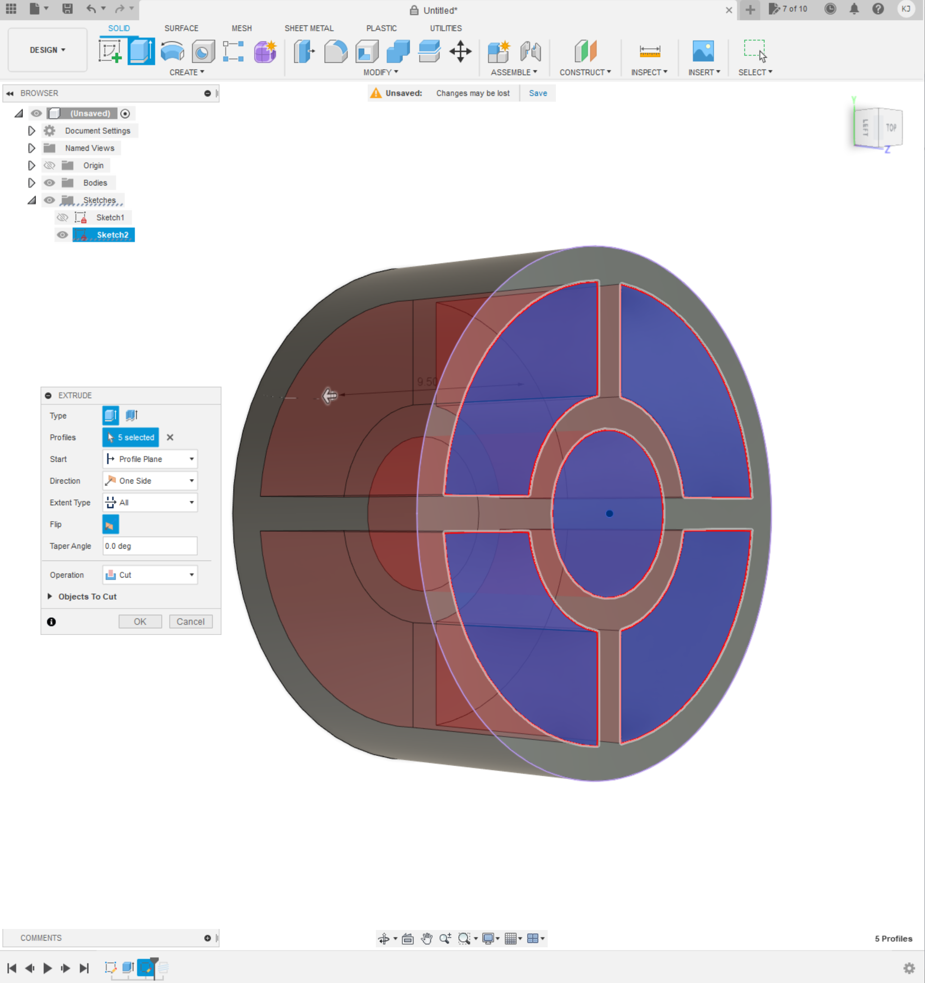This screenshot has width=925, height=983.
Task: Hide Sketch2 using its visibility eye
Action: coord(62,235)
